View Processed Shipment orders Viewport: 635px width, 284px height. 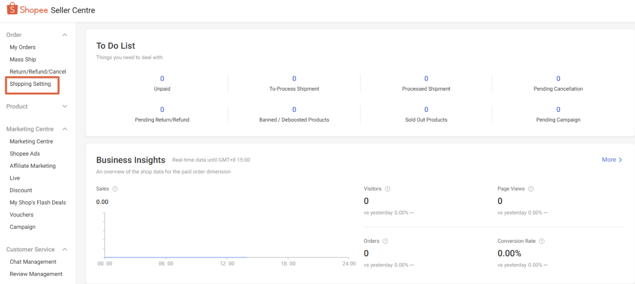coord(426,83)
